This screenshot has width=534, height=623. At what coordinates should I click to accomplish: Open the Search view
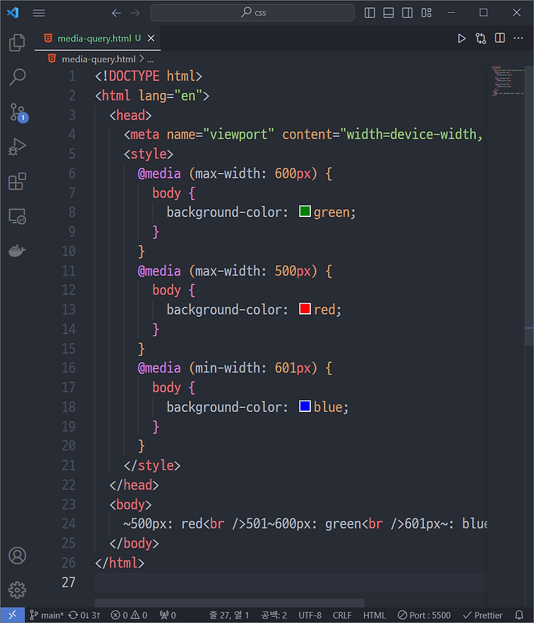click(x=17, y=77)
